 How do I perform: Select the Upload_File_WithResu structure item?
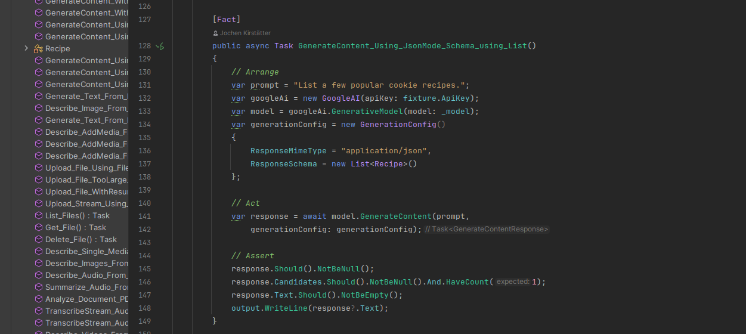(x=86, y=192)
